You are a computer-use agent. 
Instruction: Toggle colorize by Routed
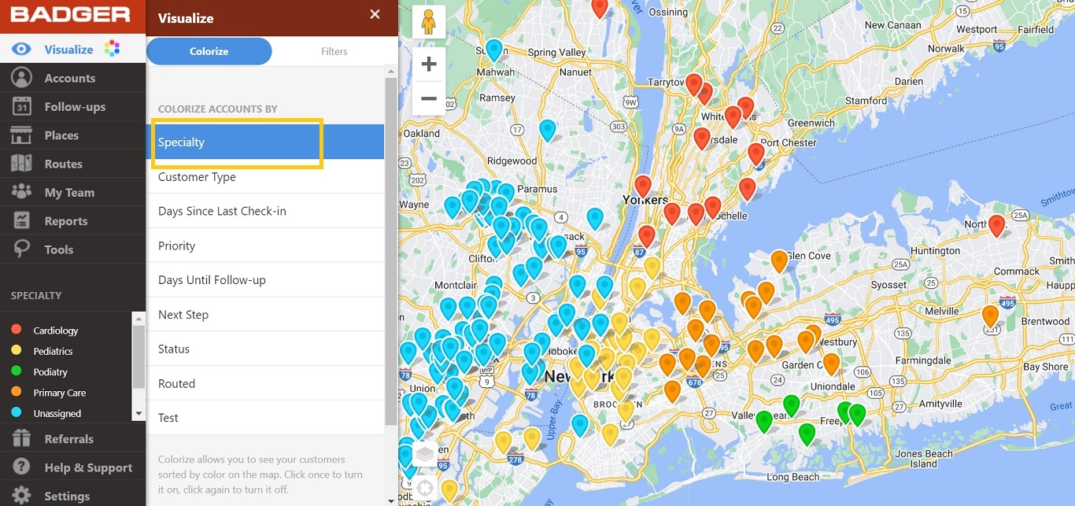click(176, 383)
